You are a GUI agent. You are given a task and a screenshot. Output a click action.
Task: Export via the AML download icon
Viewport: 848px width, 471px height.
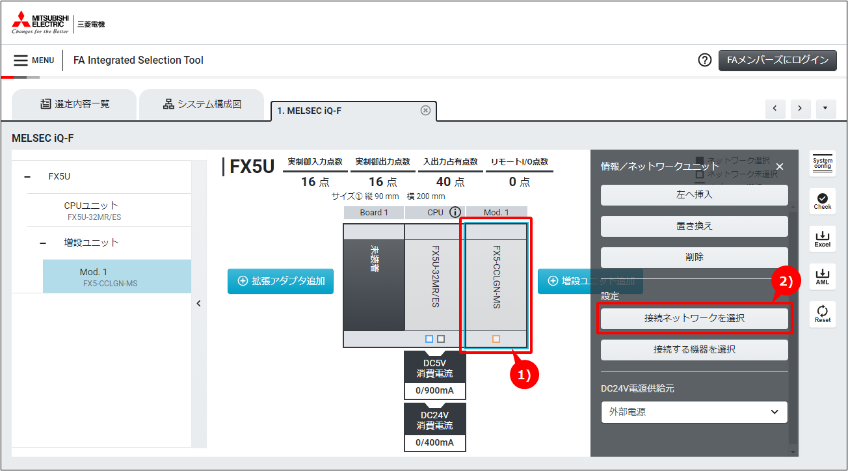click(823, 276)
